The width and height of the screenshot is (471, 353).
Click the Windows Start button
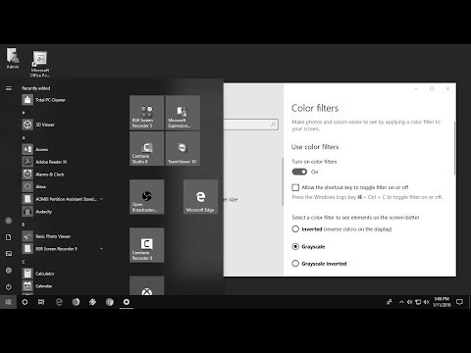click(x=8, y=302)
